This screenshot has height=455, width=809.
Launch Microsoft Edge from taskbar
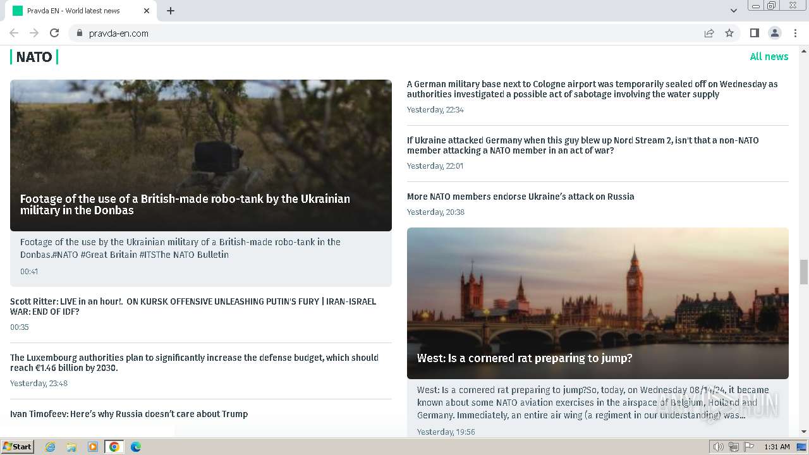[x=136, y=447]
